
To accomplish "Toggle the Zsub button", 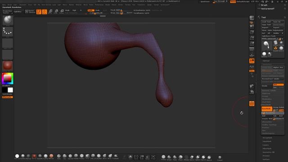I will (x=98, y=10).
